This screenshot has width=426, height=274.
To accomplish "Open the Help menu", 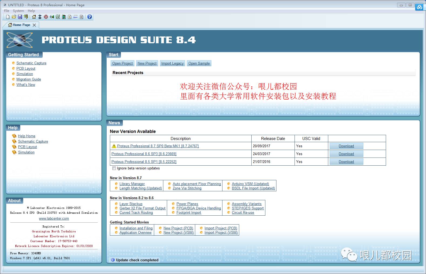I will tap(31, 11).
